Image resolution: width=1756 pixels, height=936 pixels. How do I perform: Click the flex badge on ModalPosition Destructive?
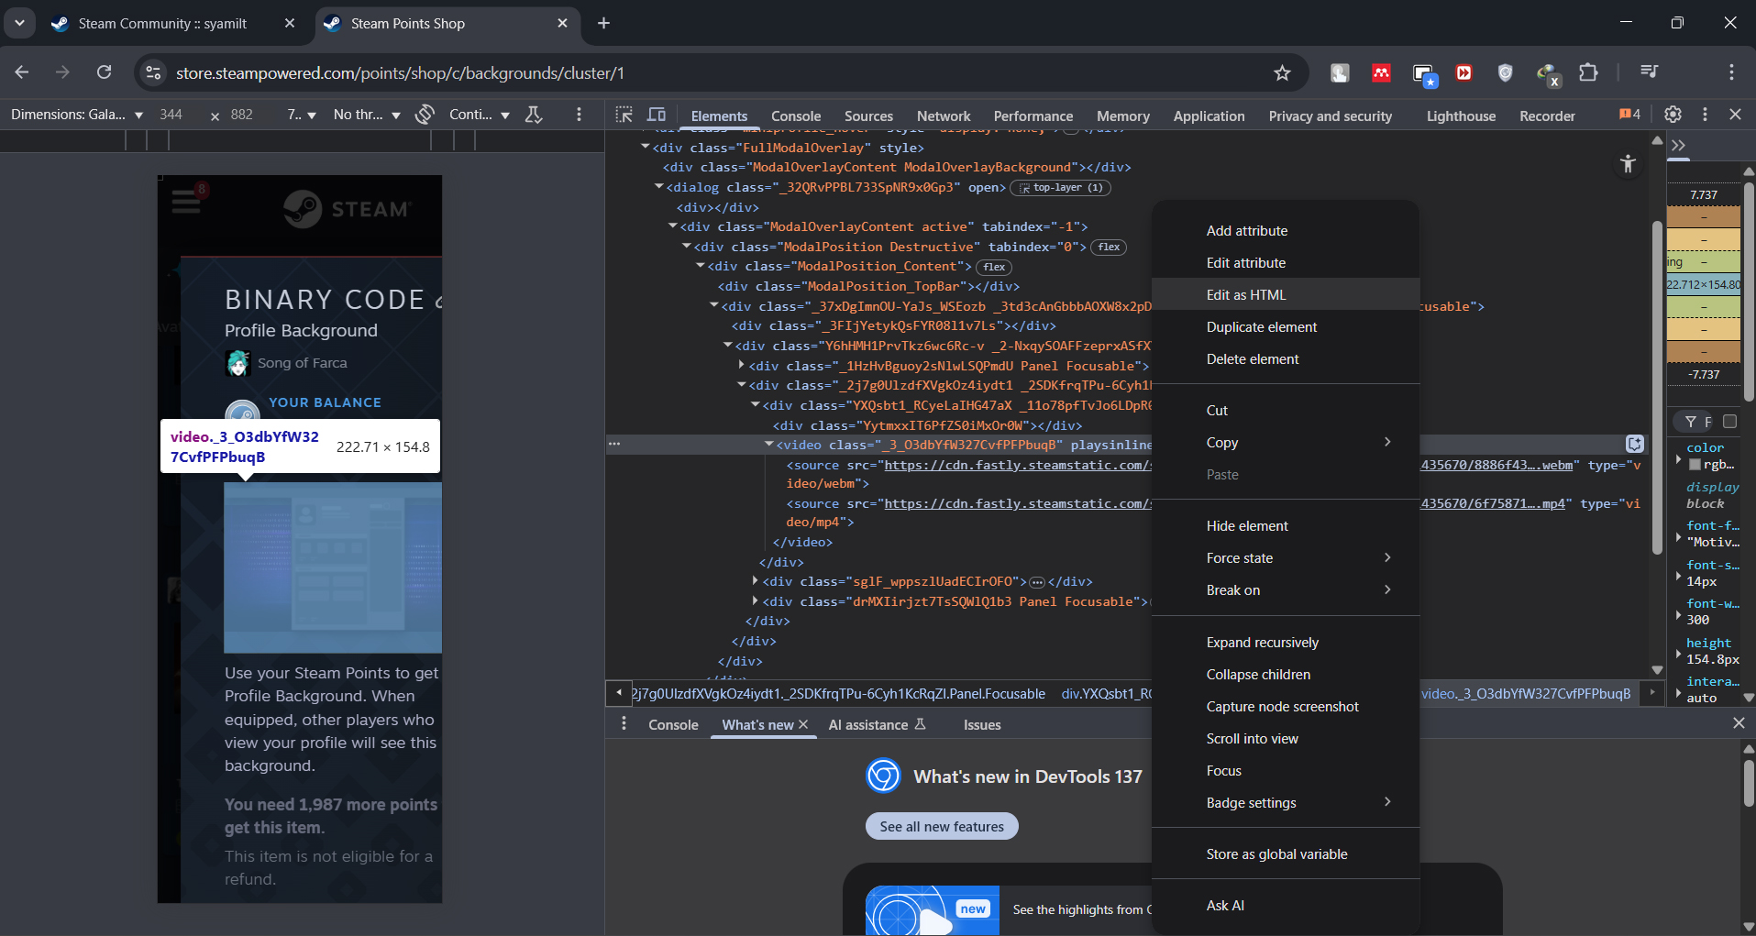1109,247
